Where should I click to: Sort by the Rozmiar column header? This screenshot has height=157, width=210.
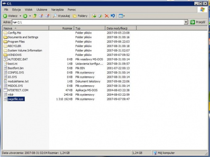click(x=62, y=28)
